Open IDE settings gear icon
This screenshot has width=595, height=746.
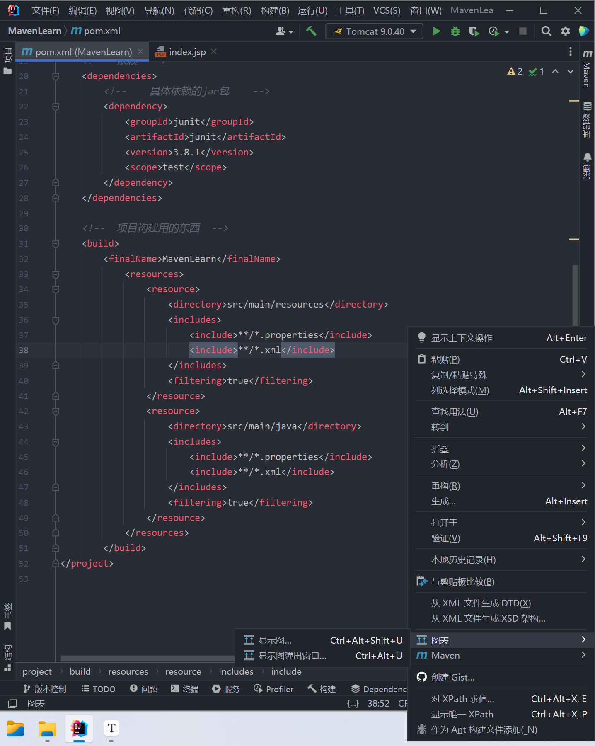tap(565, 31)
